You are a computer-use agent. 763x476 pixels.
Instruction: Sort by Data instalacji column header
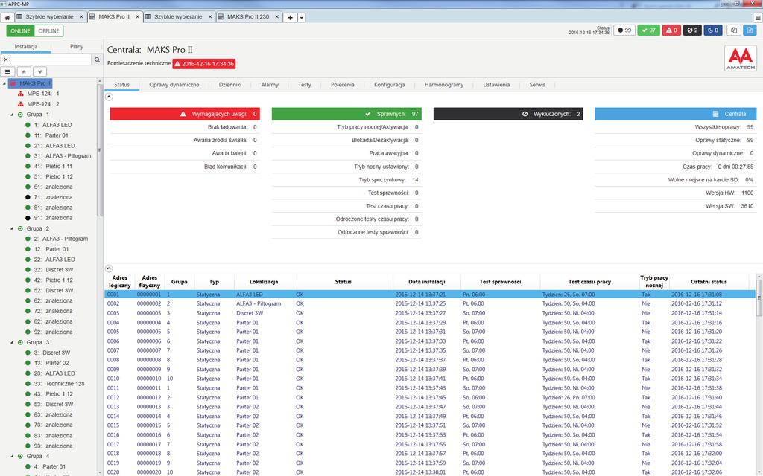pyautogui.click(x=427, y=282)
